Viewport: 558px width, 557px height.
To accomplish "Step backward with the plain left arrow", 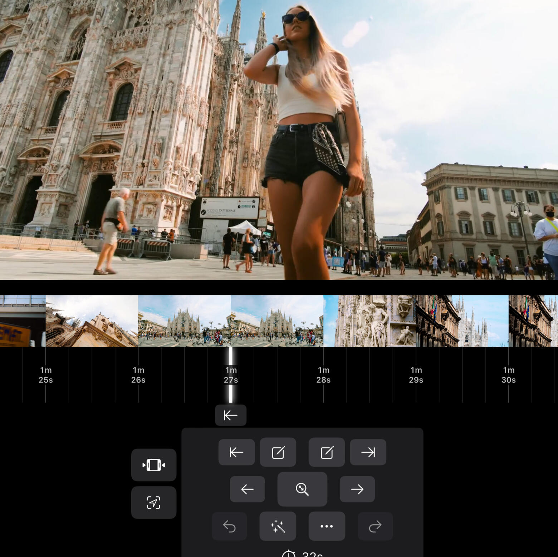I will [x=247, y=489].
